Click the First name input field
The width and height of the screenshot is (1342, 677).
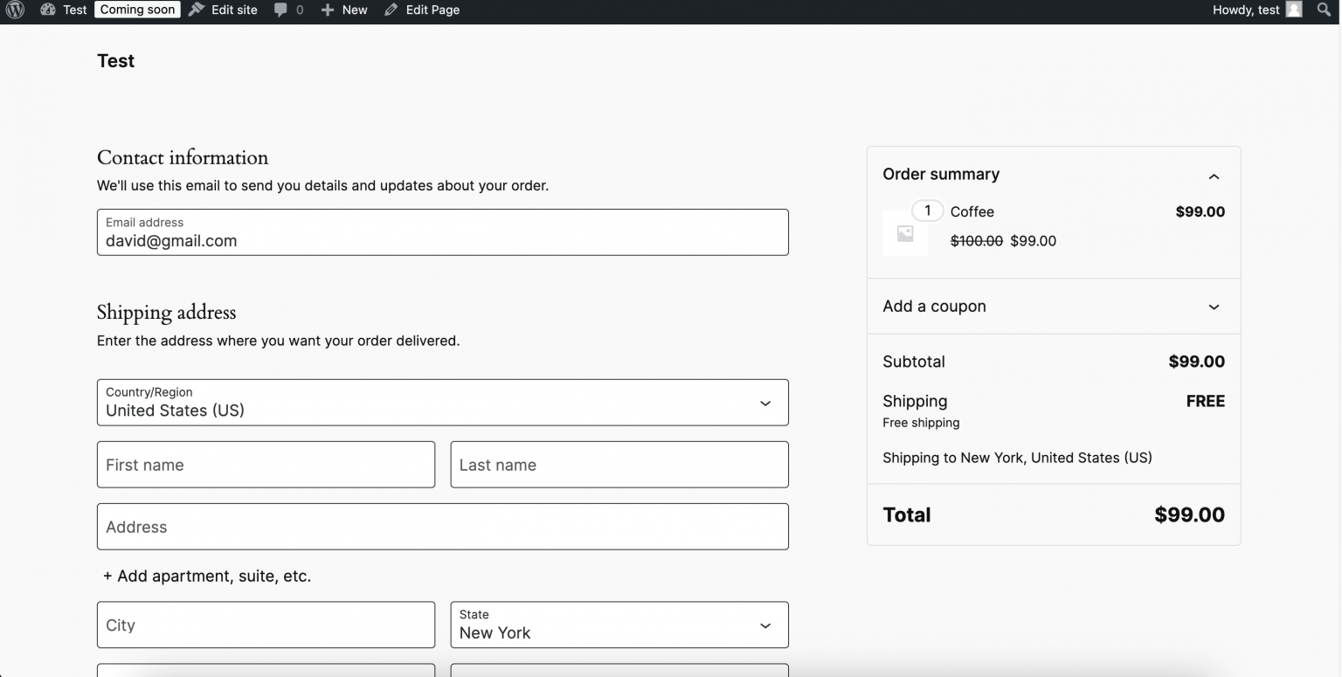pyautogui.click(x=266, y=465)
